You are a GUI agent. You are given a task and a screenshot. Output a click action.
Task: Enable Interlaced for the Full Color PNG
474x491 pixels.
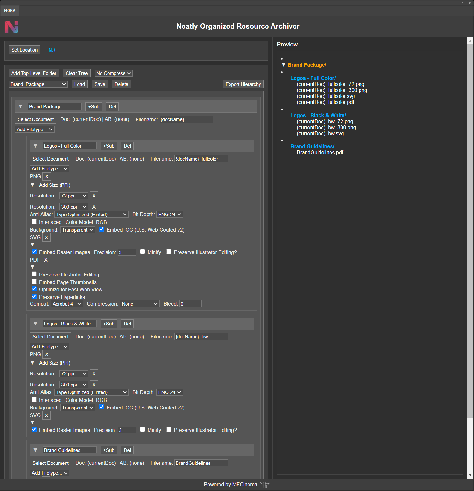[34, 221]
